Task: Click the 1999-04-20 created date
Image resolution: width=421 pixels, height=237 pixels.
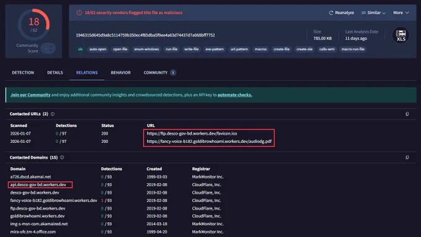Action: pyautogui.click(x=157, y=231)
